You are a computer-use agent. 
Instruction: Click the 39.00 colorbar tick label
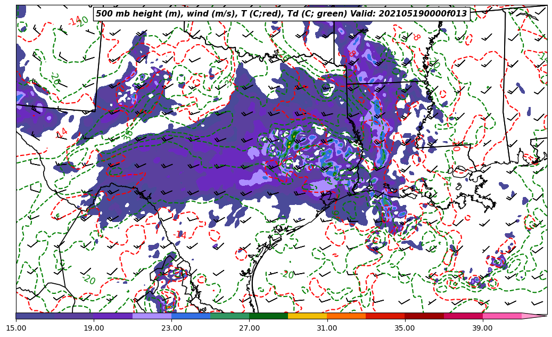pyautogui.click(x=483, y=328)
